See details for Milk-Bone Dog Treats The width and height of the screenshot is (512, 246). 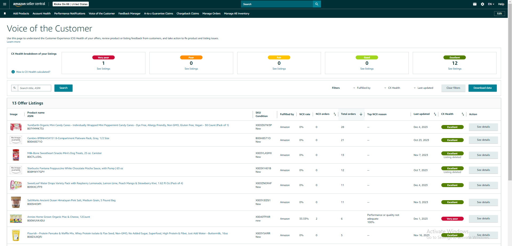click(x=483, y=155)
